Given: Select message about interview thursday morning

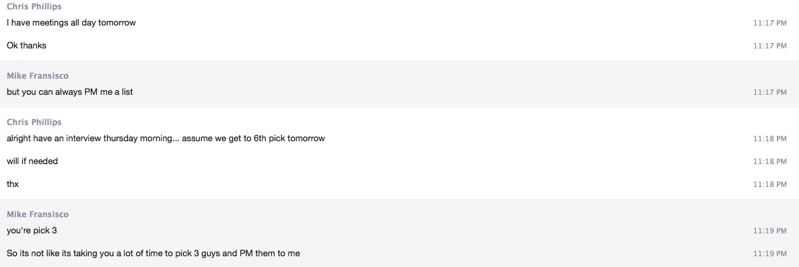Looking at the screenshot, I should coord(166,139).
